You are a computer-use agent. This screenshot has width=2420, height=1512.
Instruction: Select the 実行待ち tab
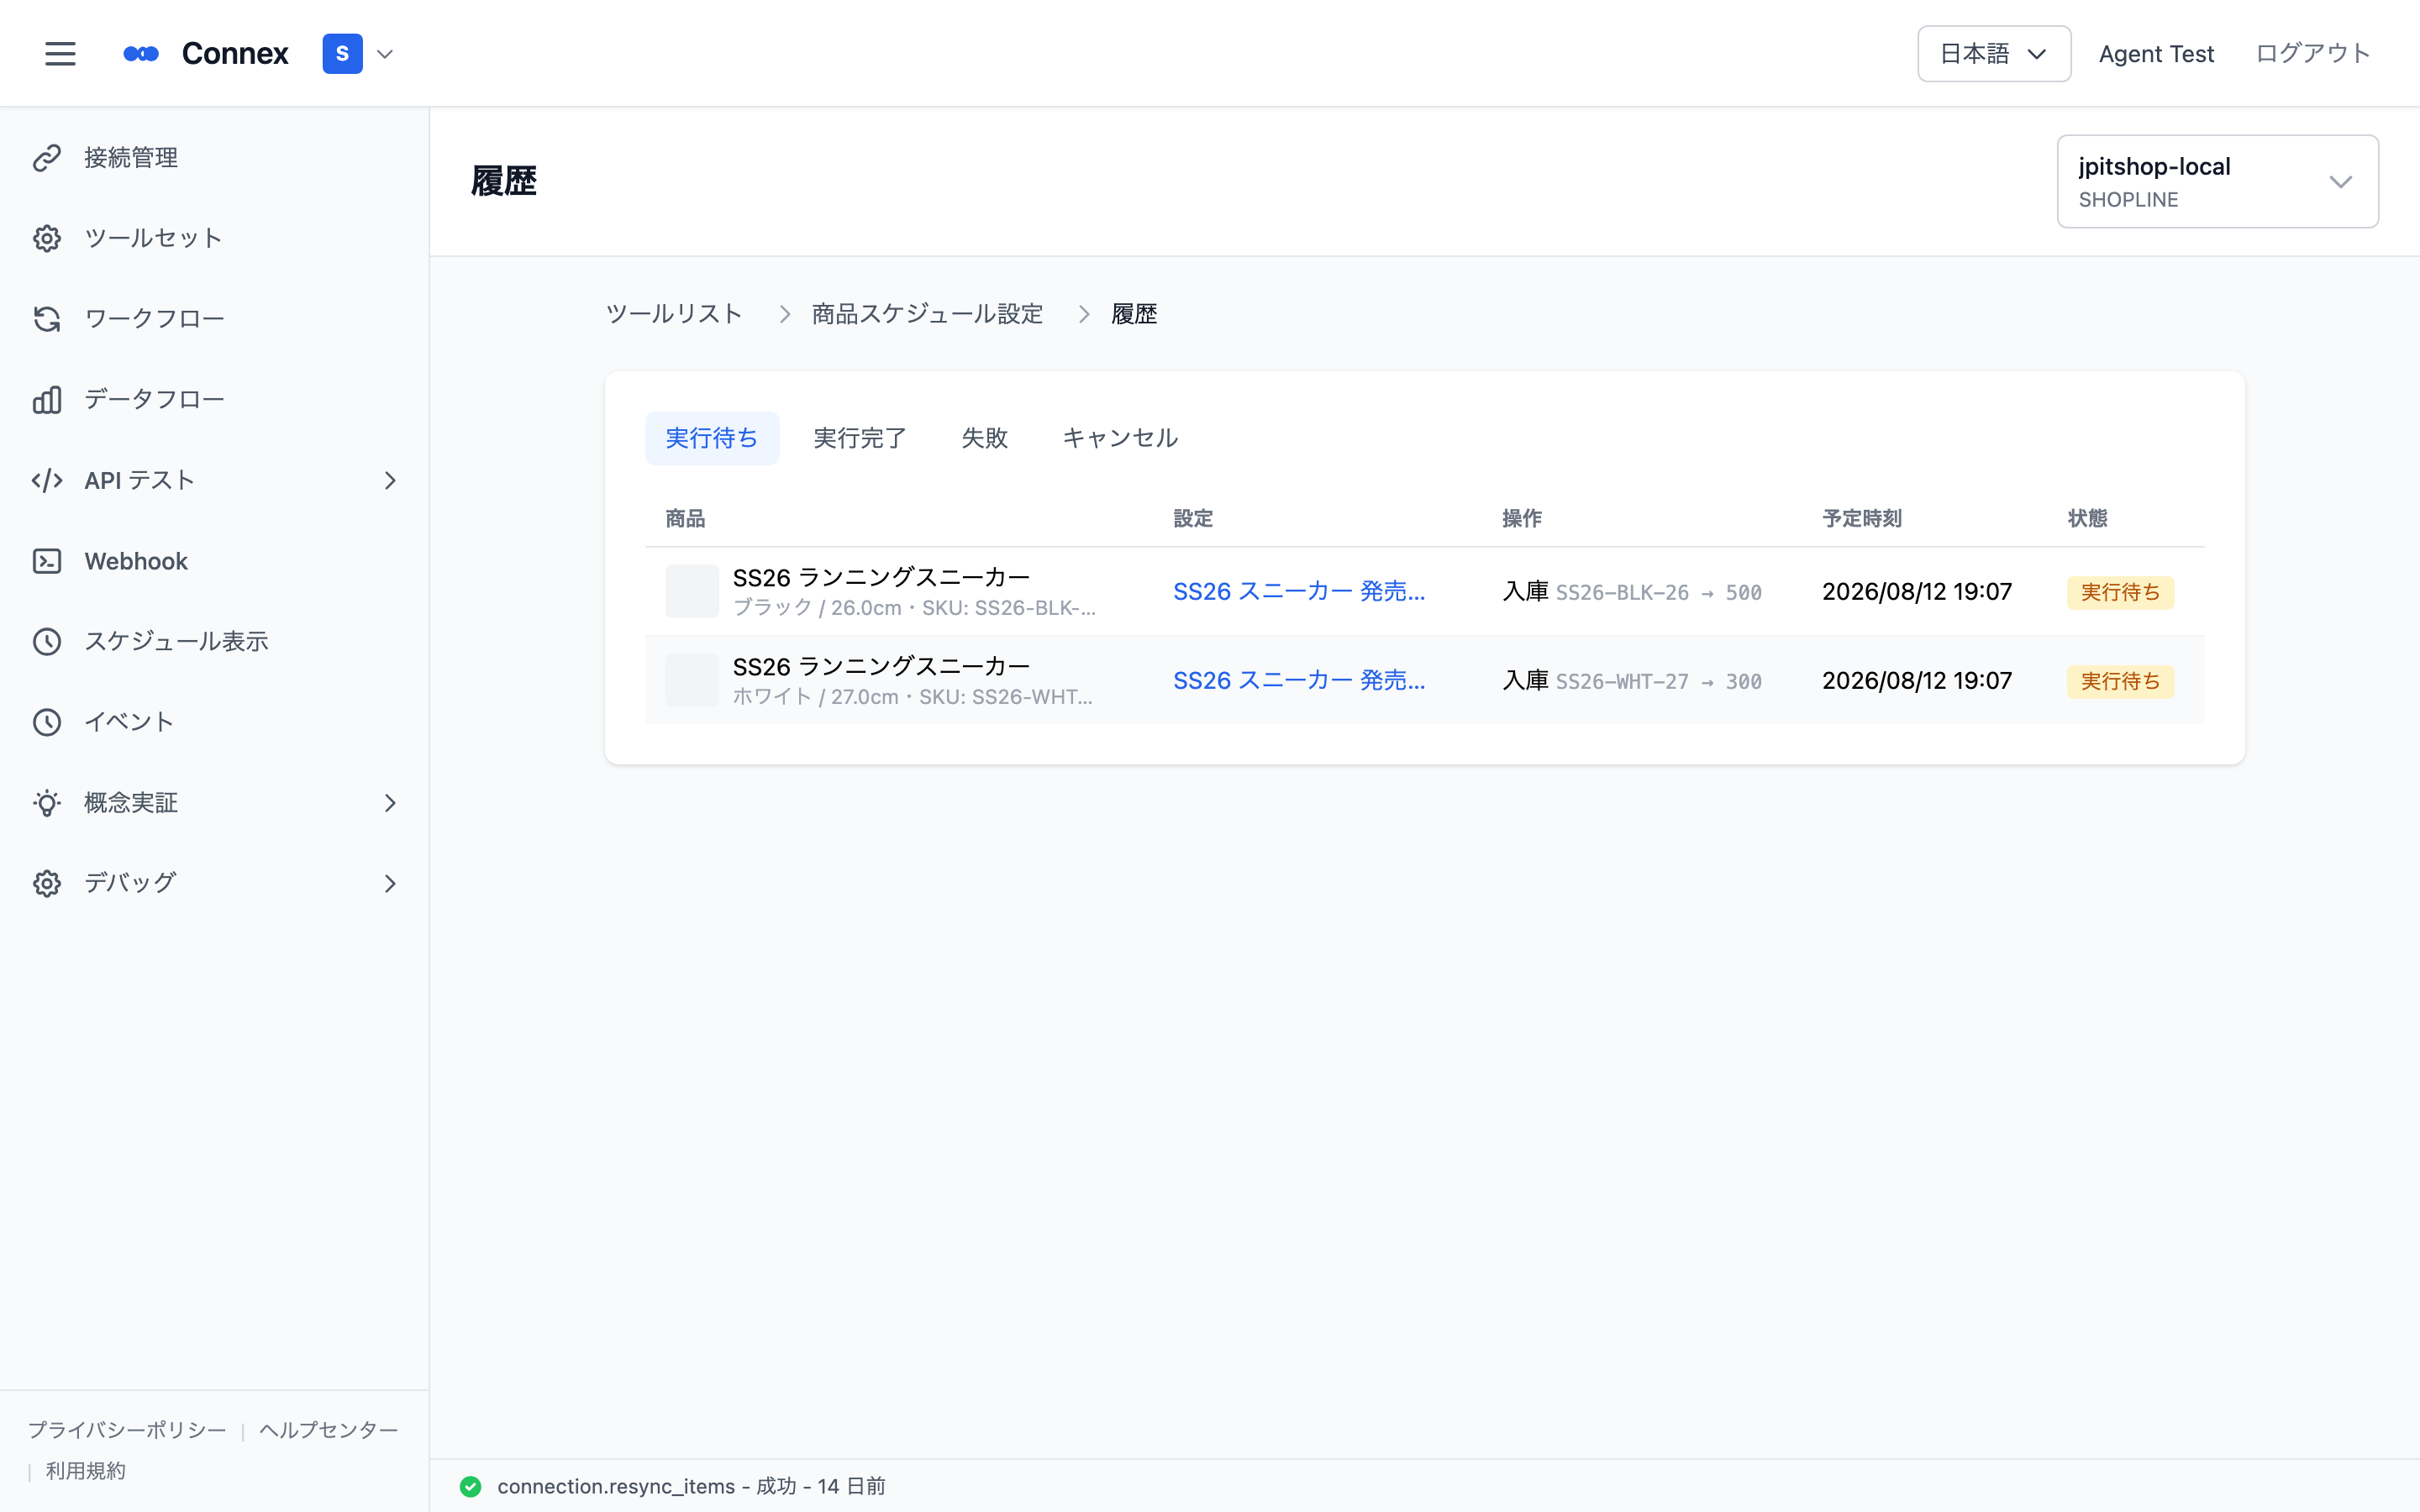(712, 438)
